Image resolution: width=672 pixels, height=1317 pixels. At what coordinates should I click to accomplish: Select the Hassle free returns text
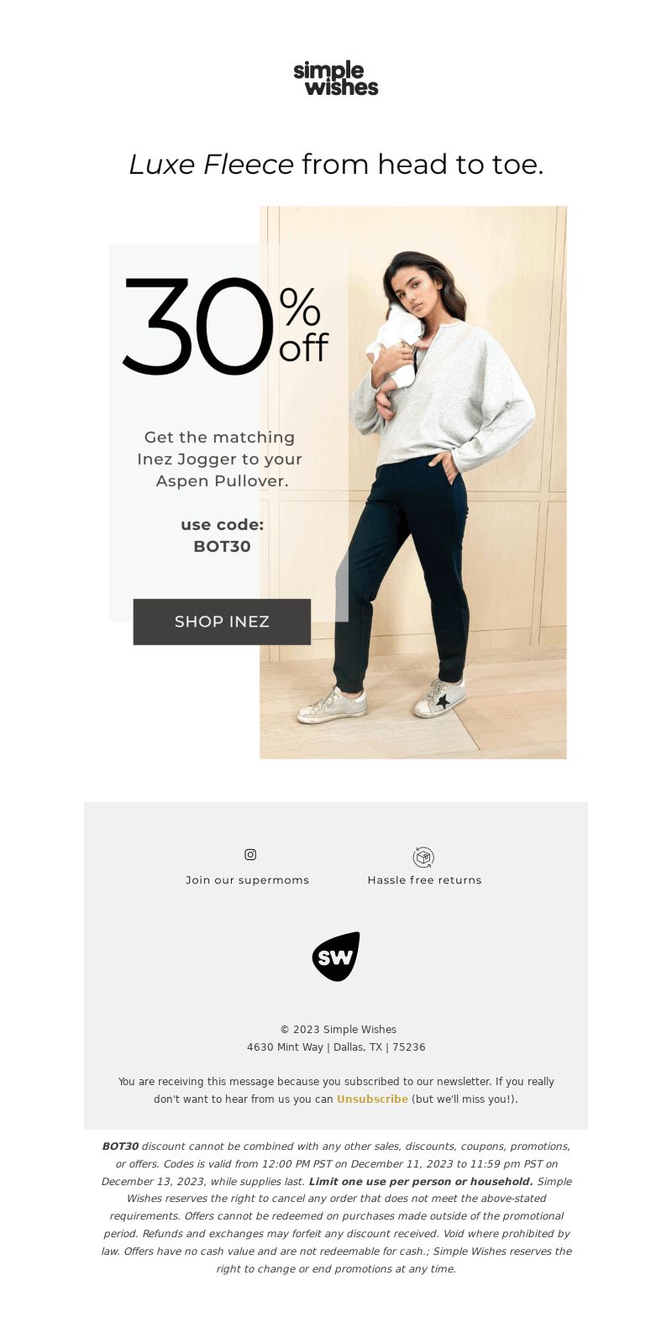[424, 880]
